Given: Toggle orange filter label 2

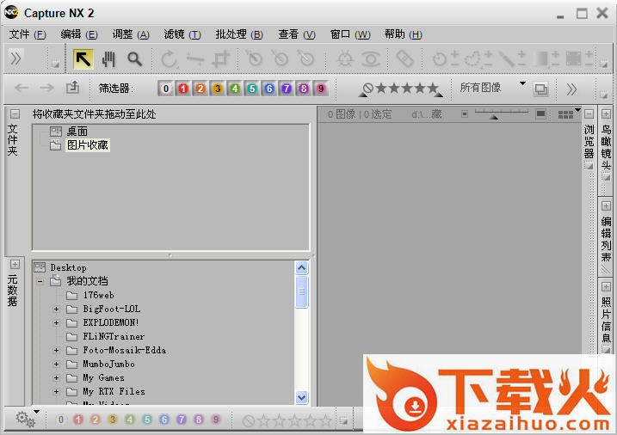Looking at the screenshot, I should click(x=201, y=89).
